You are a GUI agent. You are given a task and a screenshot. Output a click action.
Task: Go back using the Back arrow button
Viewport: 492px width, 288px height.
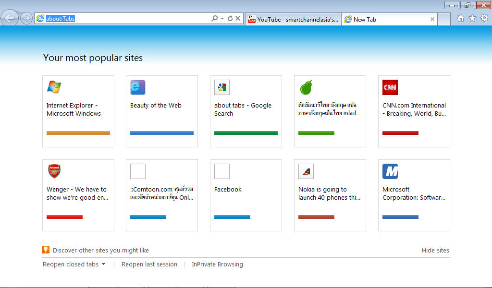(10, 18)
